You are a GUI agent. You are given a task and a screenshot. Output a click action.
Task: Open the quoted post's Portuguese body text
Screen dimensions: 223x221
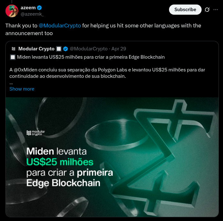(107, 73)
